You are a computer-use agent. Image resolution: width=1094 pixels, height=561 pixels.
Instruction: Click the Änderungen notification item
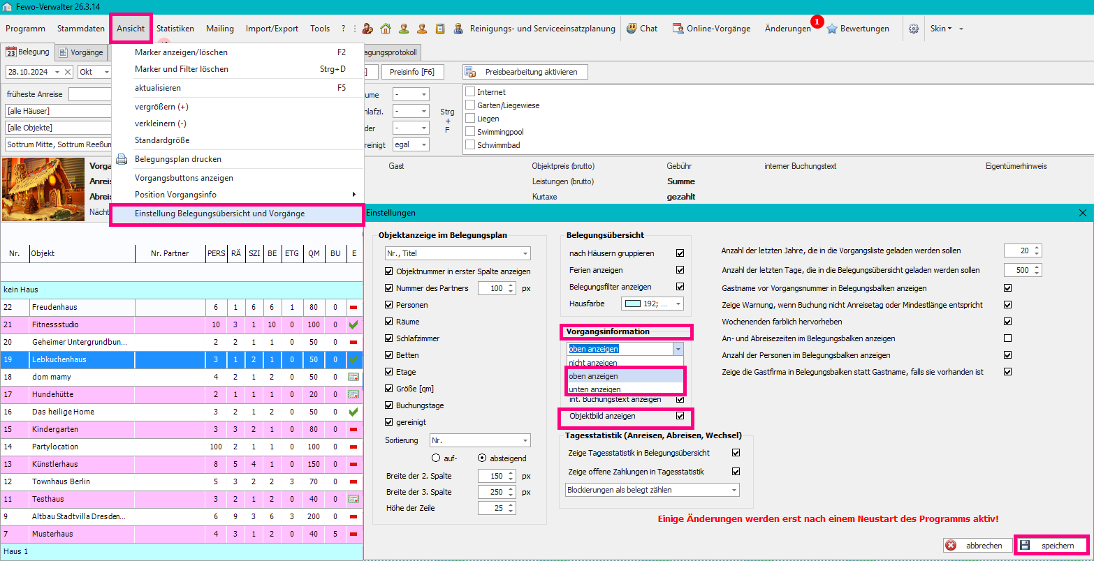pos(788,29)
